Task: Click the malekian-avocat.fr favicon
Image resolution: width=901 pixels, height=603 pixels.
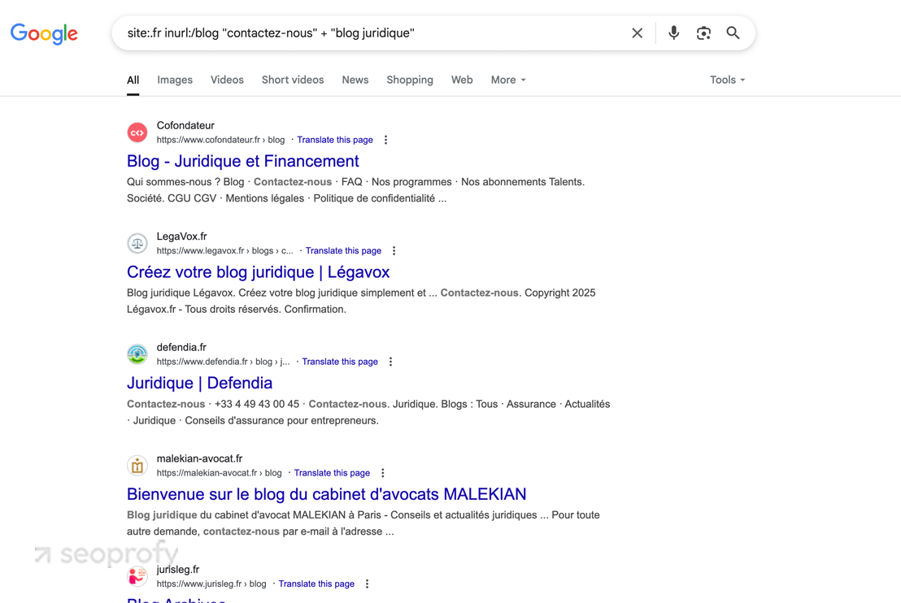Action: pyautogui.click(x=137, y=466)
